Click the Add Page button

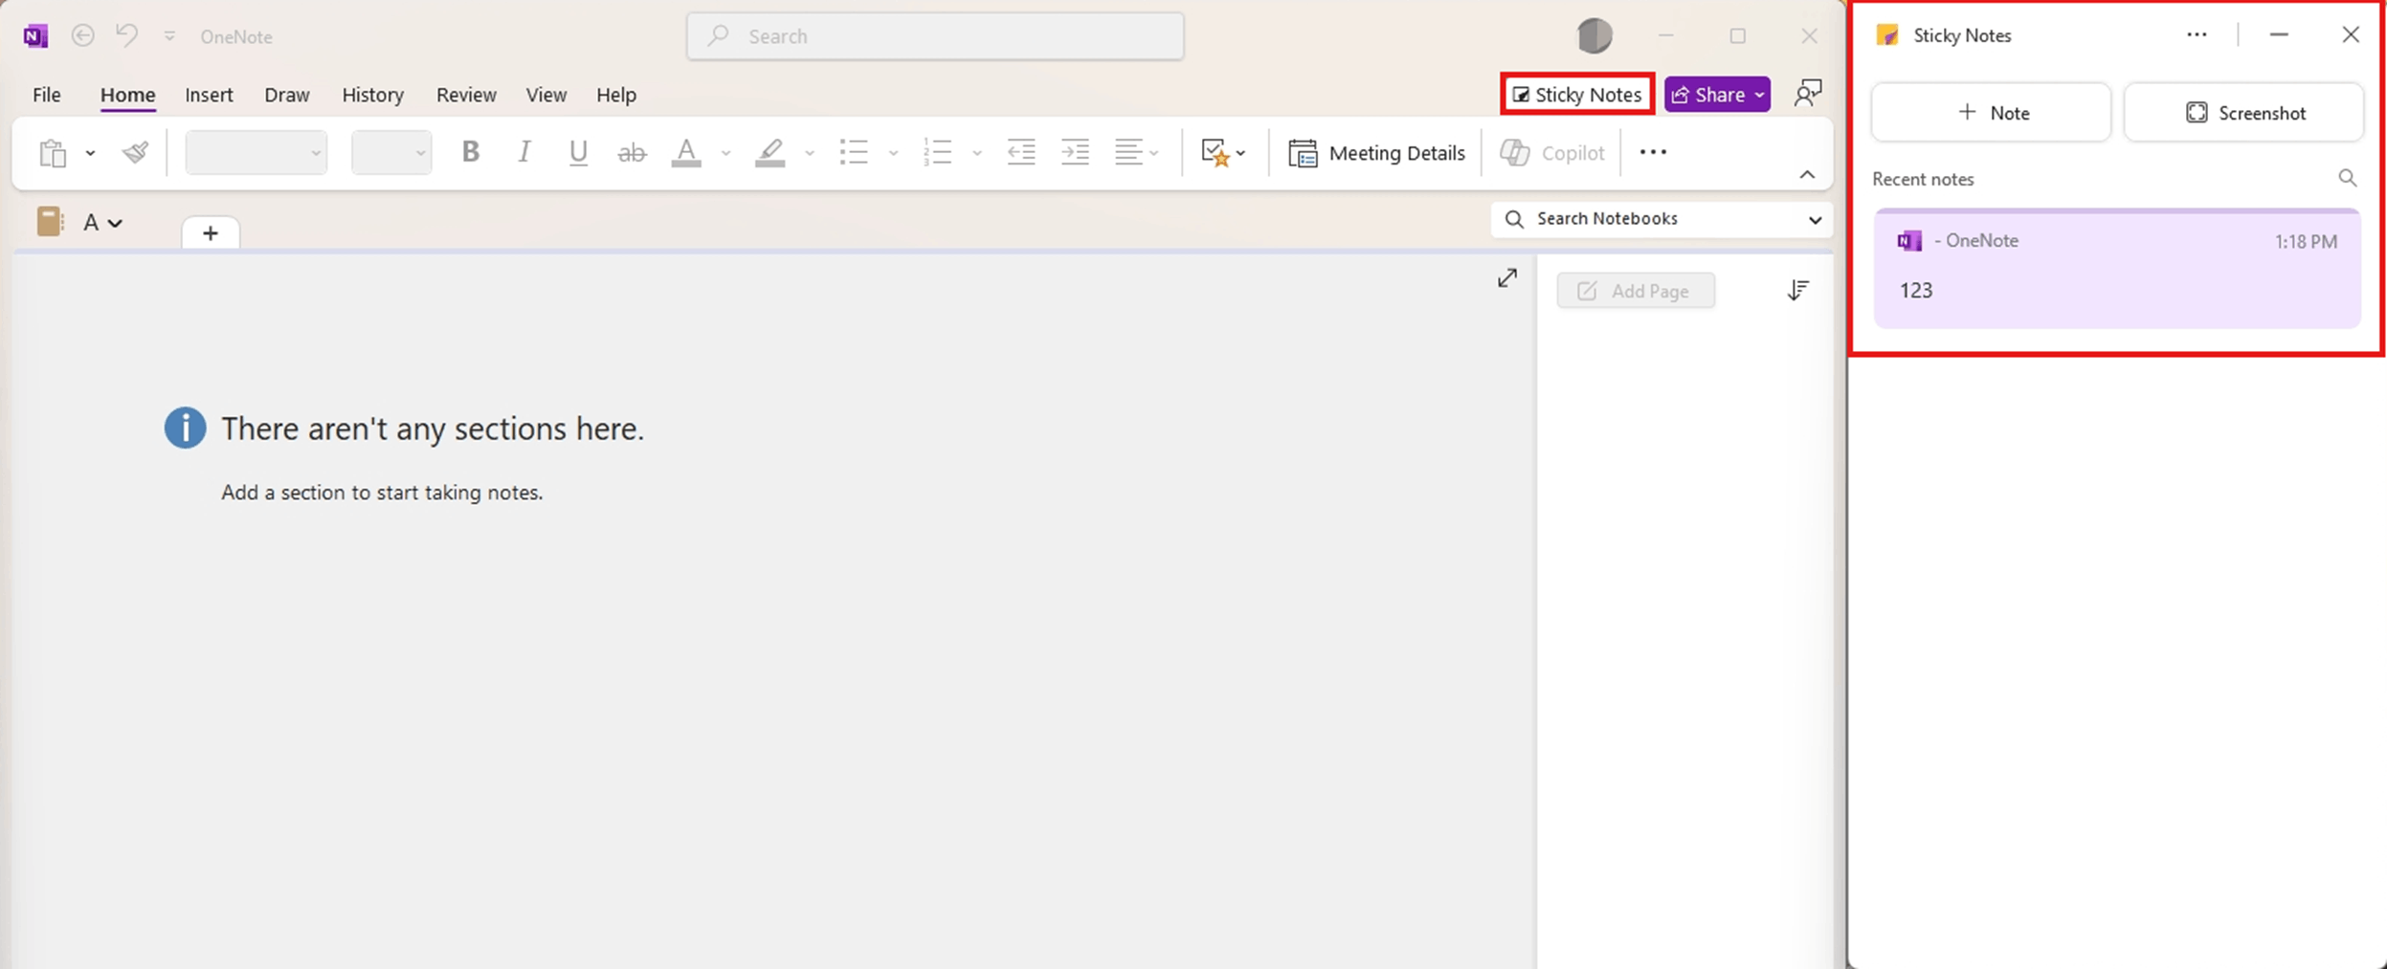[x=1636, y=291]
